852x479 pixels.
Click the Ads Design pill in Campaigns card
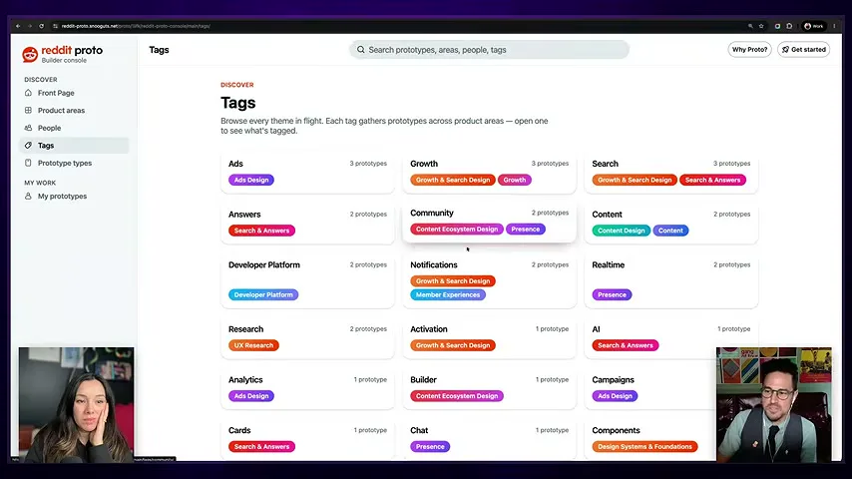tap(616, 396)
